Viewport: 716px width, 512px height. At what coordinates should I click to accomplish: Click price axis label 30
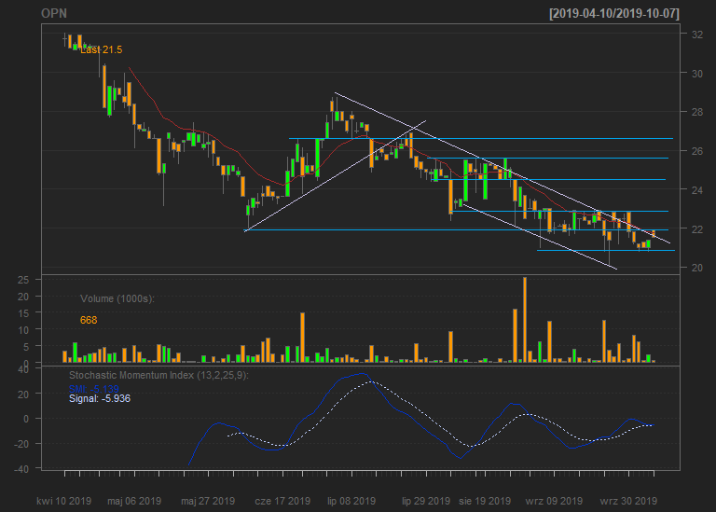(696, 73)
